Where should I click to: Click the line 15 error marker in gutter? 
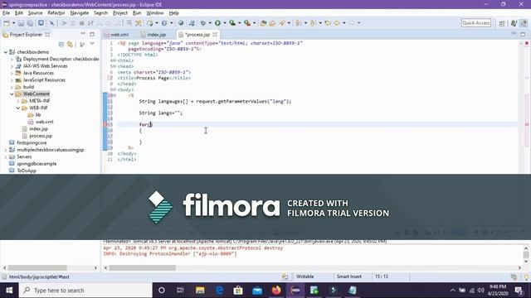click(x=105, y=124)
